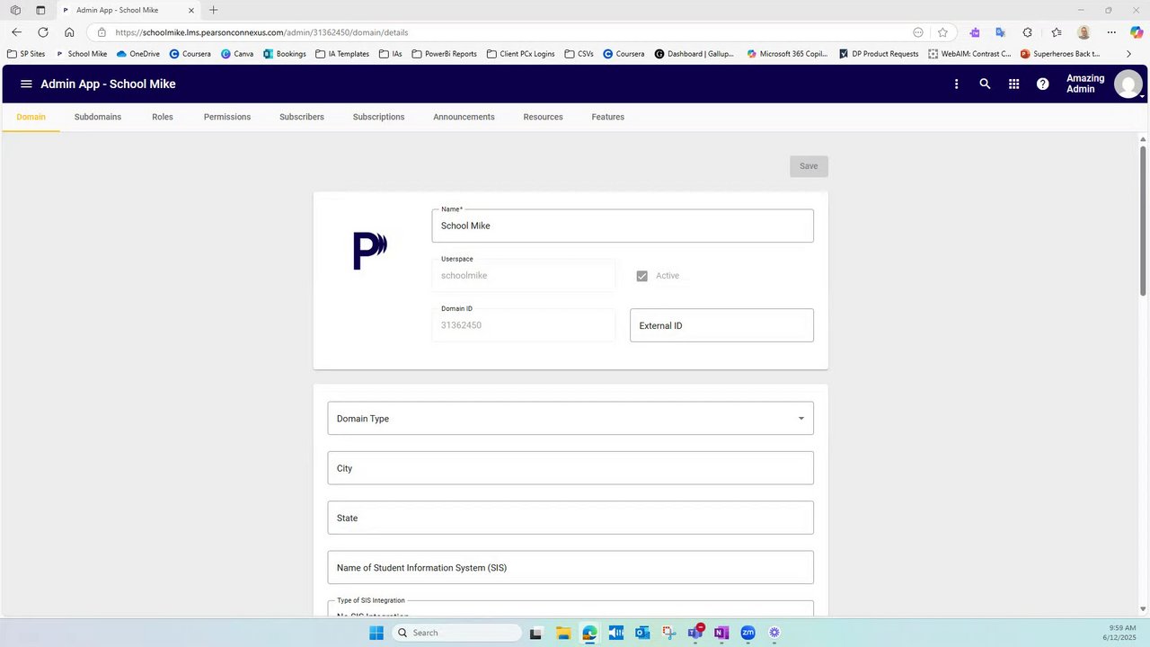Switch to the Subdomains tab
Image resolution: width=1150 pixels, height=647 pixels.
click(x=98, y=117)
